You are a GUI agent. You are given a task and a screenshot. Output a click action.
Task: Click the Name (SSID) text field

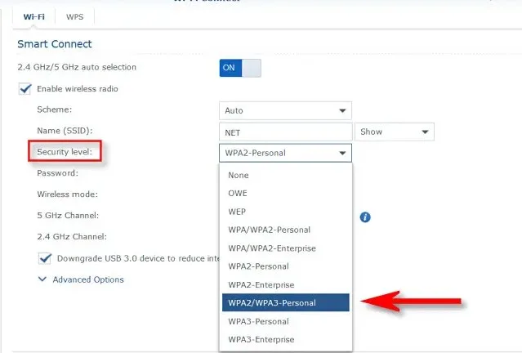pyautogui.click(x=285, y=132)
